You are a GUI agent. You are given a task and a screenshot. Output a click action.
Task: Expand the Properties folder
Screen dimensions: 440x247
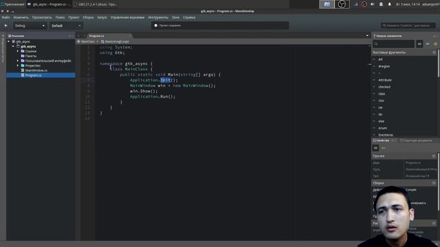click(18, 66)
